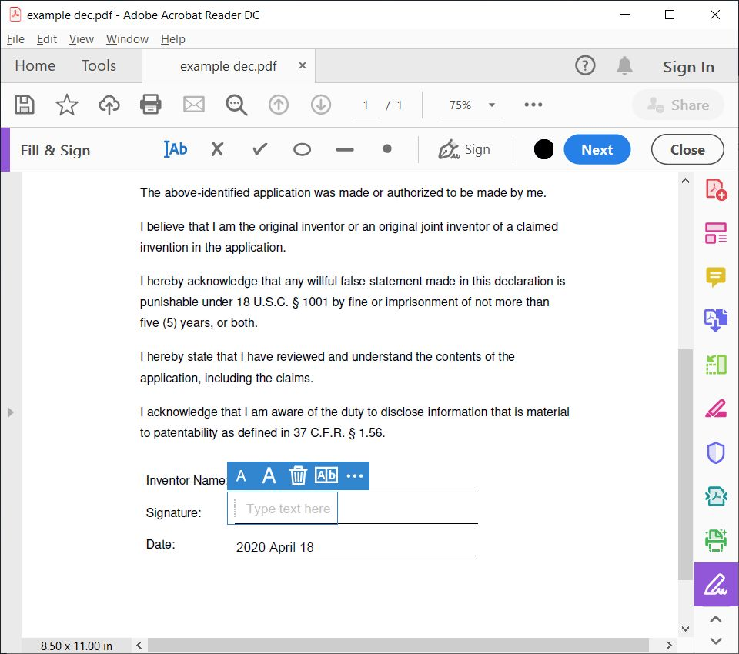The image size is (739, 654).
Task: Increase text size with the large A icon
Action: point(269,475)
